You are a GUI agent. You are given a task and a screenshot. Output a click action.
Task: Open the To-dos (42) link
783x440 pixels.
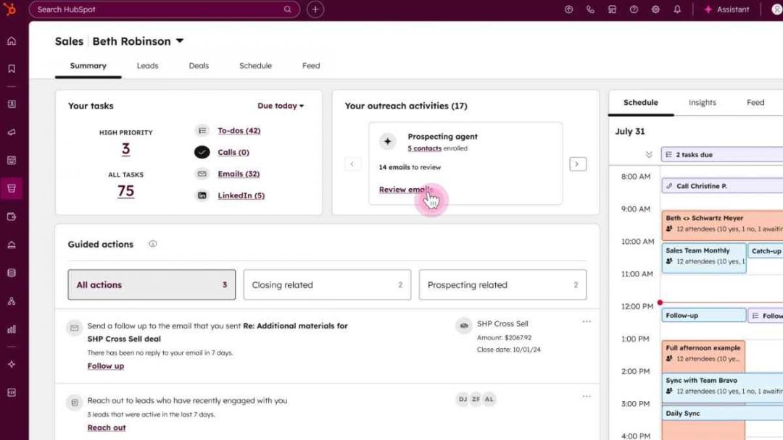(239, 130)
